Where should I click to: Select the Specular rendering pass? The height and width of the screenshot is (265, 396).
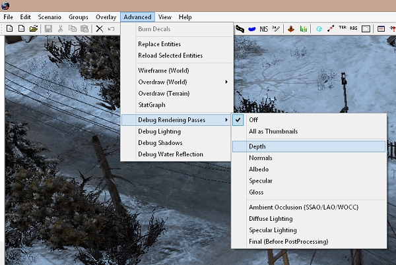(x=309, y=181)
